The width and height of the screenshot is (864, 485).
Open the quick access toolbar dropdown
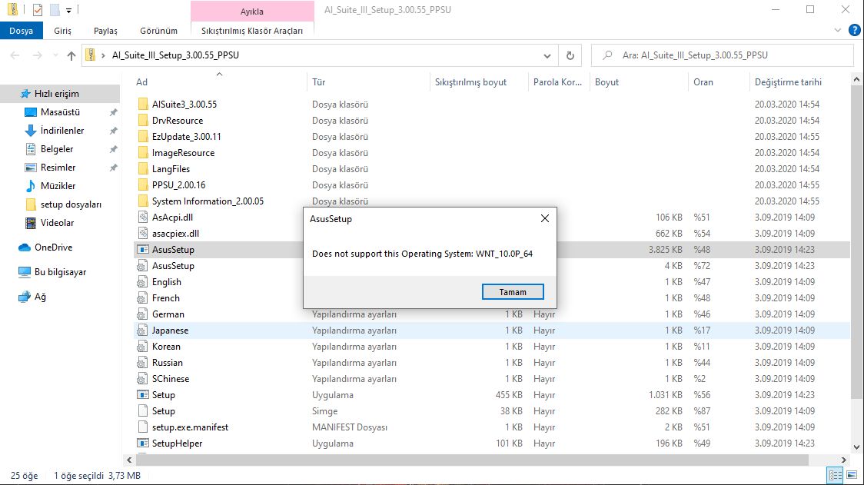pos(69,10)
